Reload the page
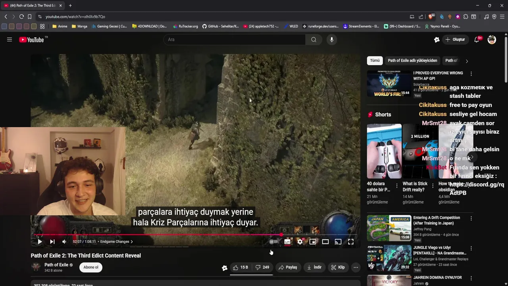Viewport: 508px width, 286px height. tap(21, 17)
